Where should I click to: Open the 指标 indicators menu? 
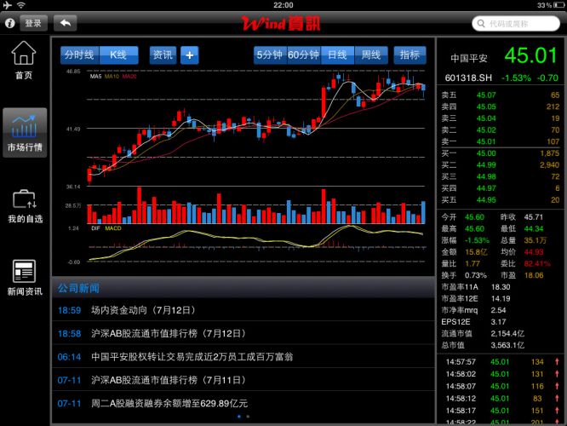[x=409, y=55]
